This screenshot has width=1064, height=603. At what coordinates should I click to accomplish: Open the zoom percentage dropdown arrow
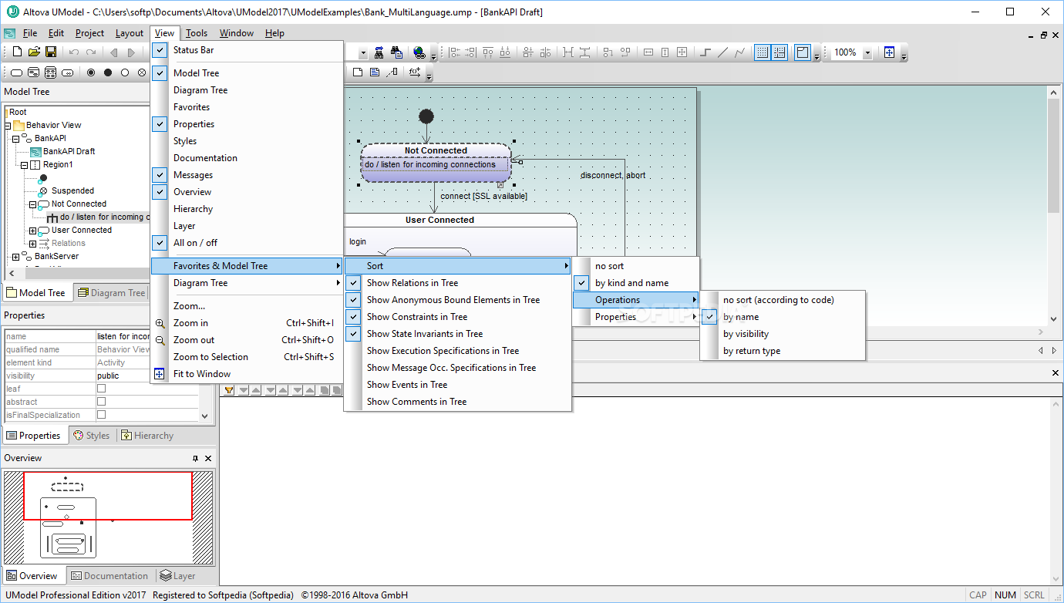pos(867,52)
